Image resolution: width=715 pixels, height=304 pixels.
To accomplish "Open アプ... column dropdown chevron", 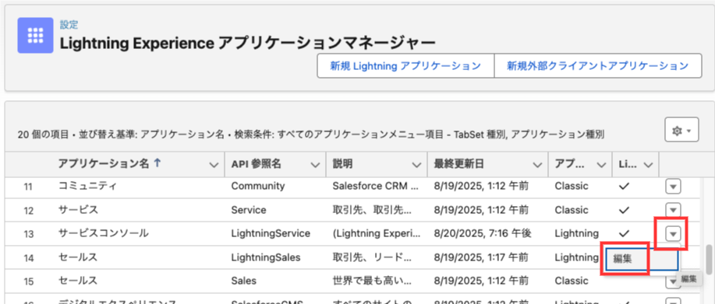I will (601, 166).
